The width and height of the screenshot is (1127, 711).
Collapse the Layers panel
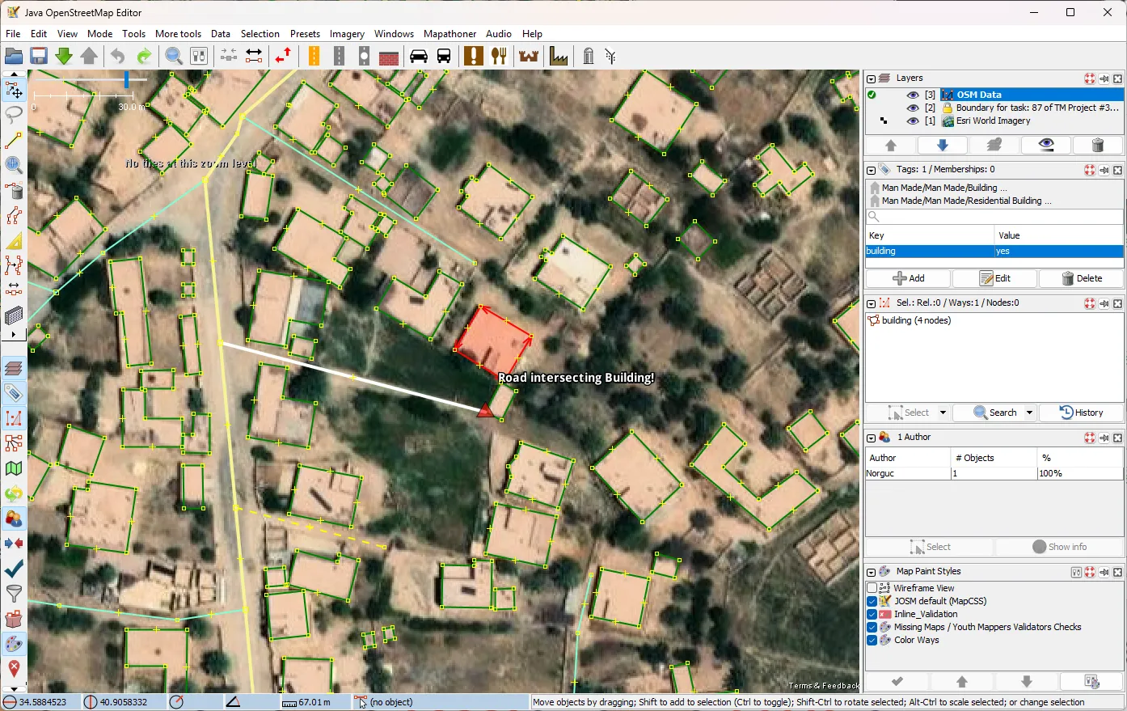click(x=871, y=78)
